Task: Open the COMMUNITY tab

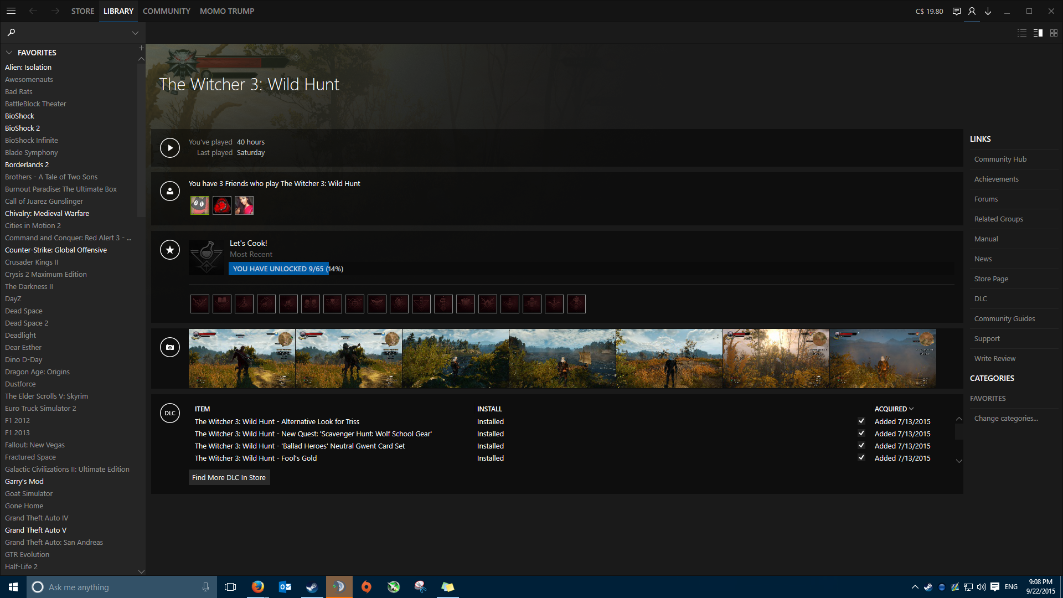Action: [x=167, y=11]
